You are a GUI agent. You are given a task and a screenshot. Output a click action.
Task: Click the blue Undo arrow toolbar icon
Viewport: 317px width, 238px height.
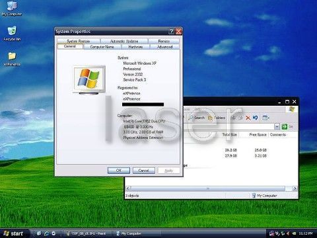tap(256, 118)
